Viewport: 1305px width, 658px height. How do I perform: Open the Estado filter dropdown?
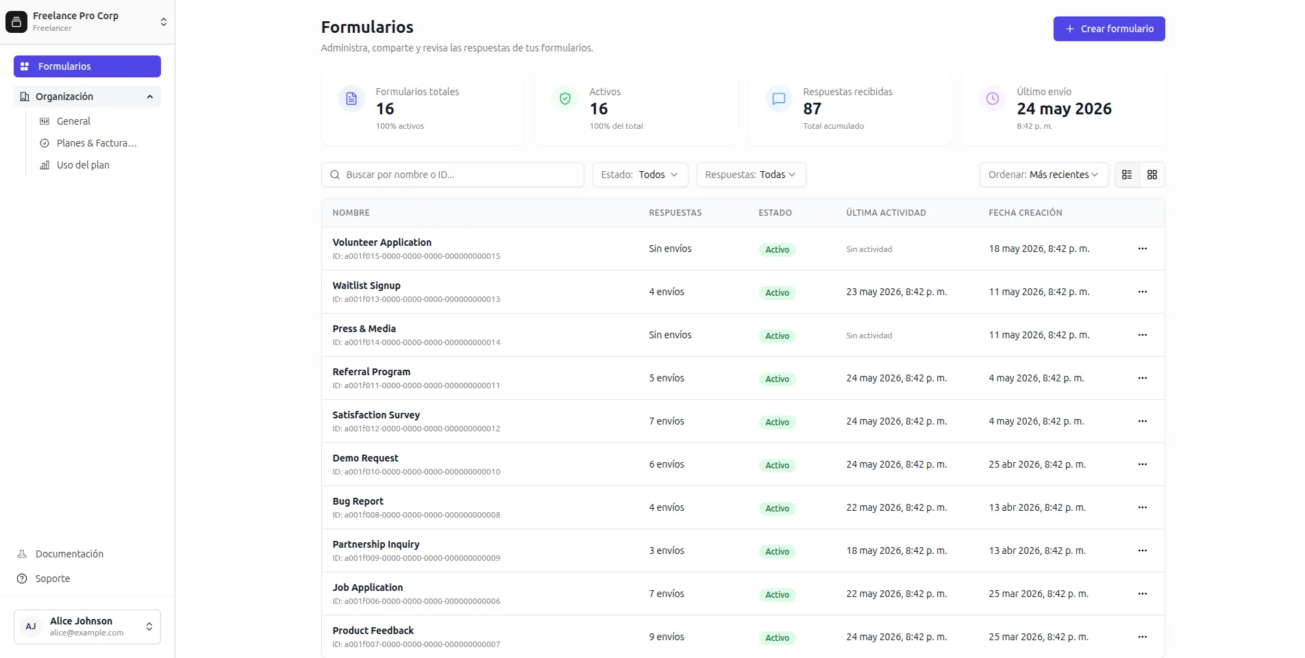(x=639, y=175)
